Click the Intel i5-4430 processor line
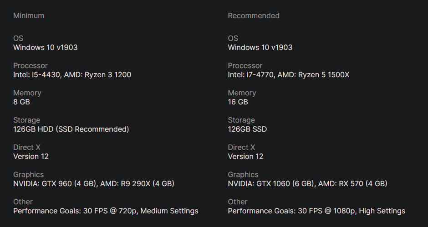Image resolution: width=428 pixels, height=227 pixels. [72, 74]
